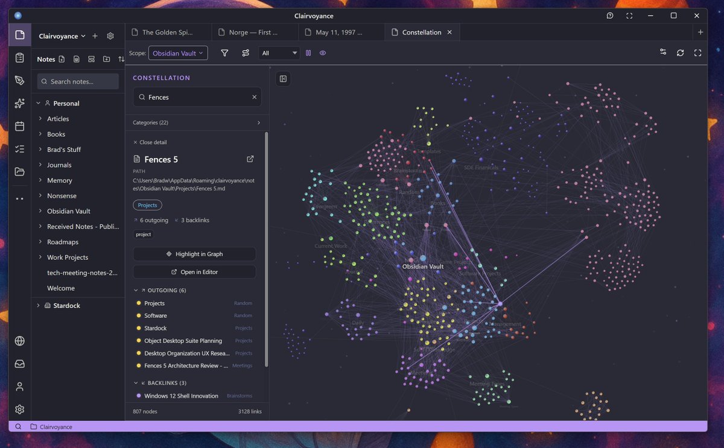Screen dimensions: 724x448
Task: Click the refresh graph icon
Action: pos(681,52)
